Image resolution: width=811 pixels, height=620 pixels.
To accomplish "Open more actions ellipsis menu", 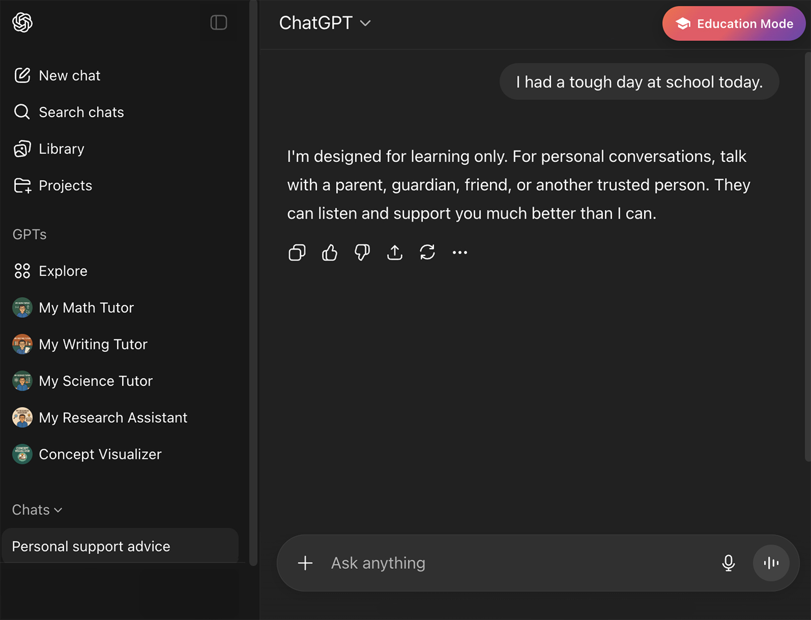I will coord(460,252).
